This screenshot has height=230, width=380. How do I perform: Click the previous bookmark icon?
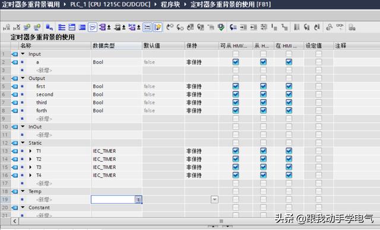point(307,27)
